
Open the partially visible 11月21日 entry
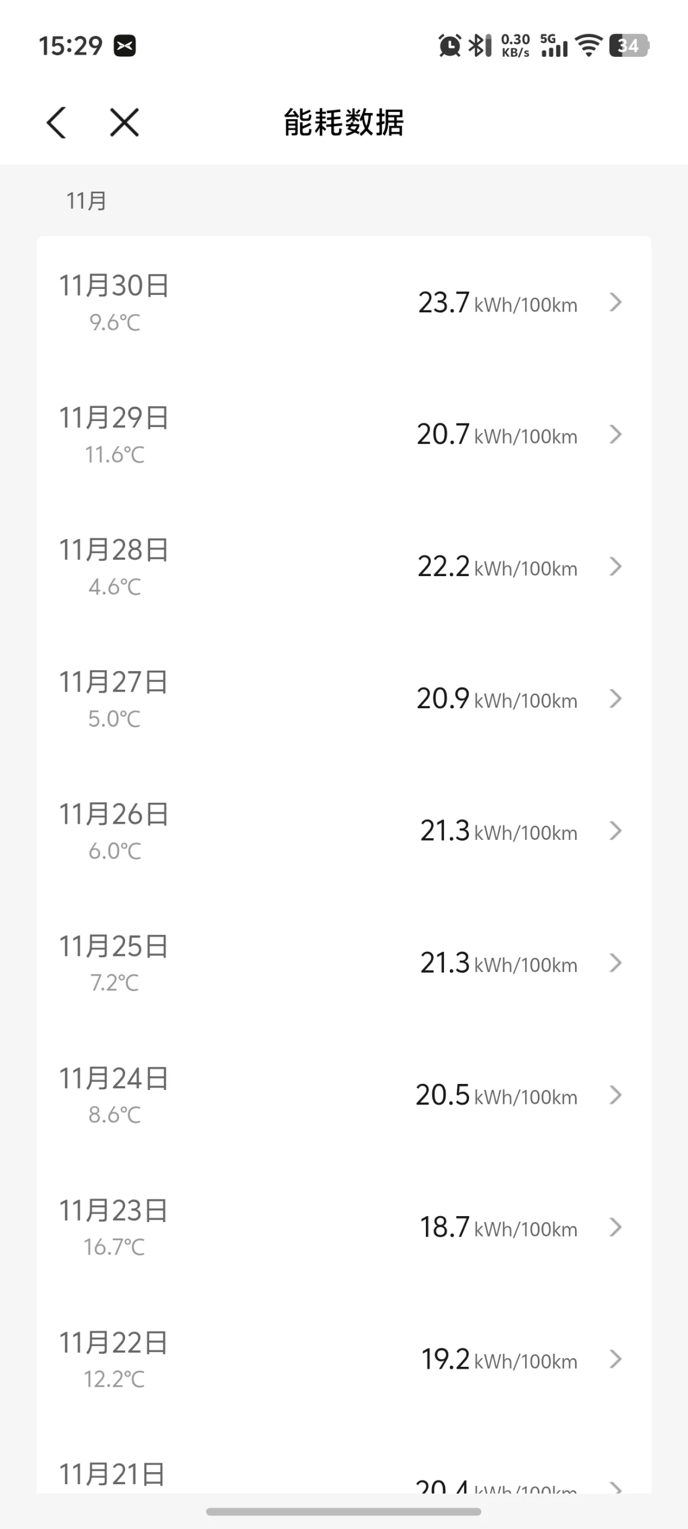pyautogui.click(x=343, y=1476)
